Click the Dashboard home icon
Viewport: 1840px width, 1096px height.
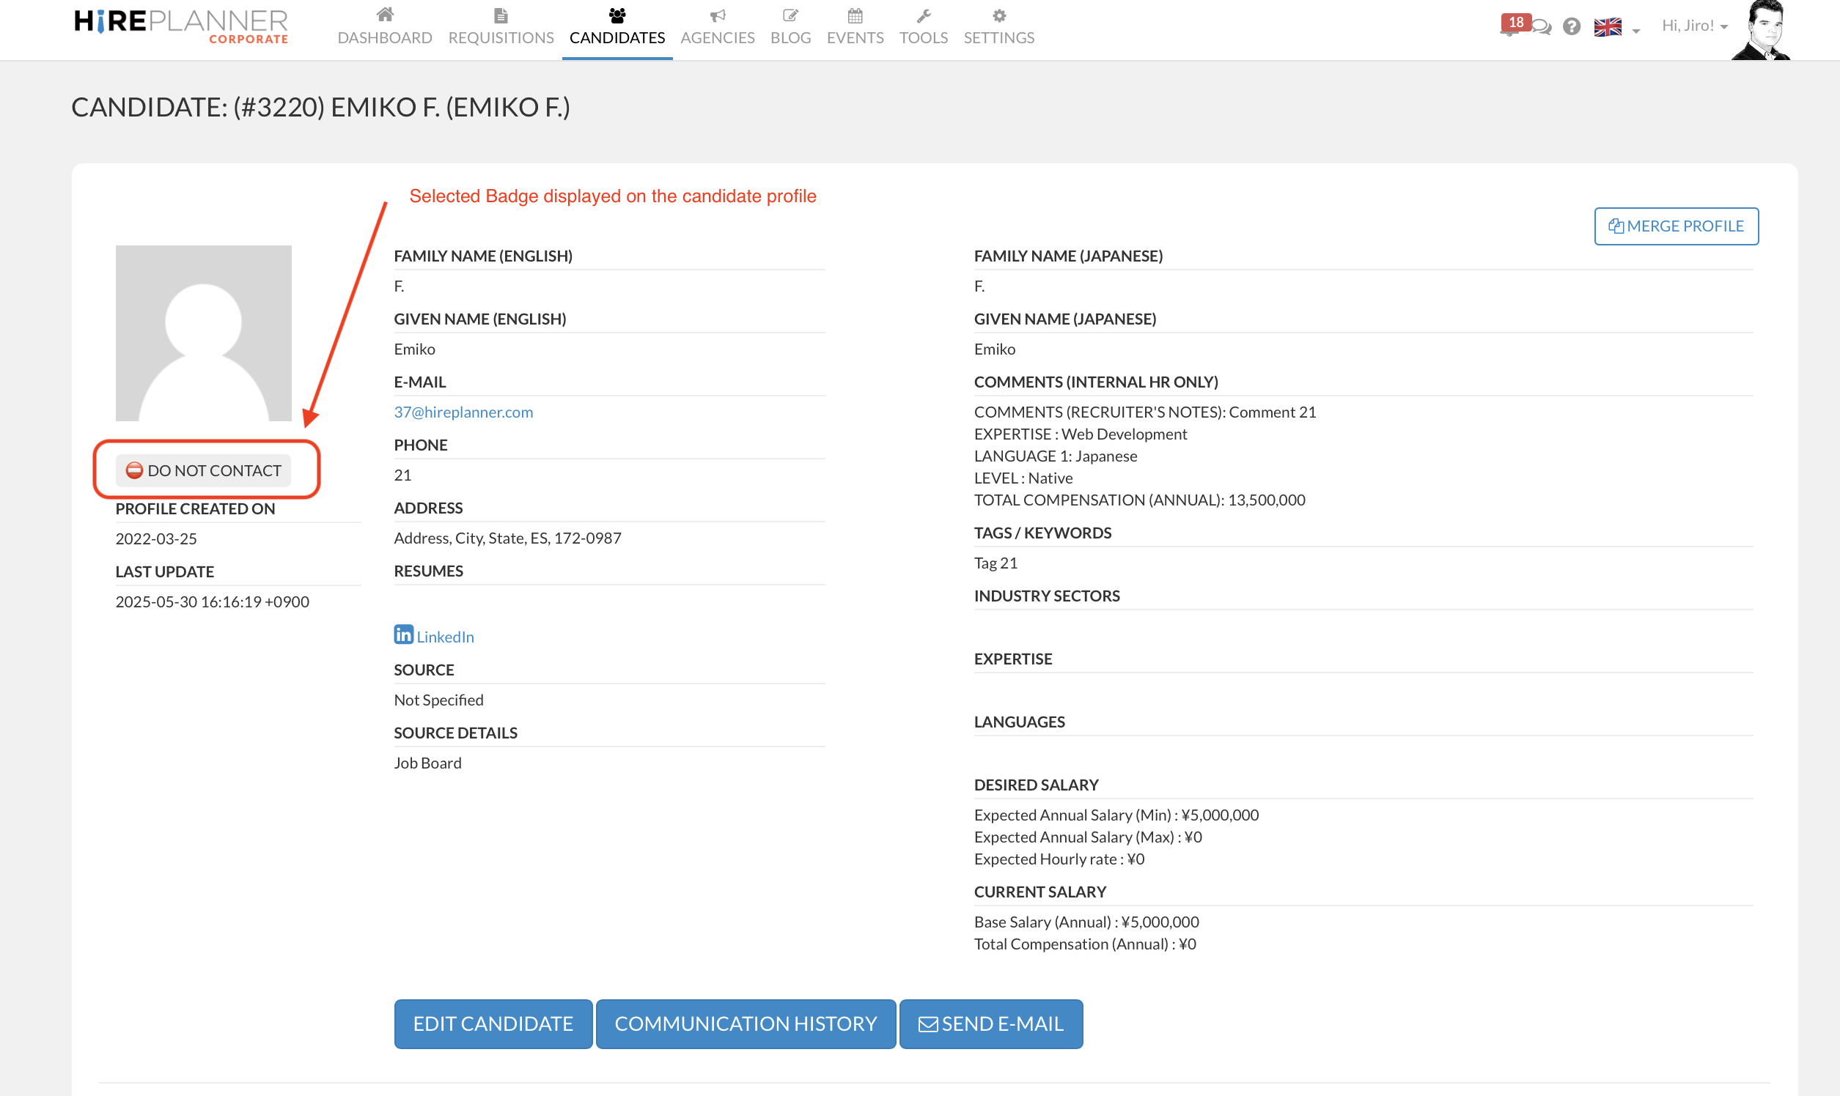point(384,15)
